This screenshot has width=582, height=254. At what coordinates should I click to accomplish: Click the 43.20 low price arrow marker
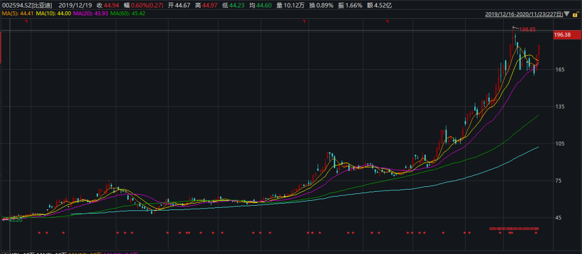[x=13, y=220]
